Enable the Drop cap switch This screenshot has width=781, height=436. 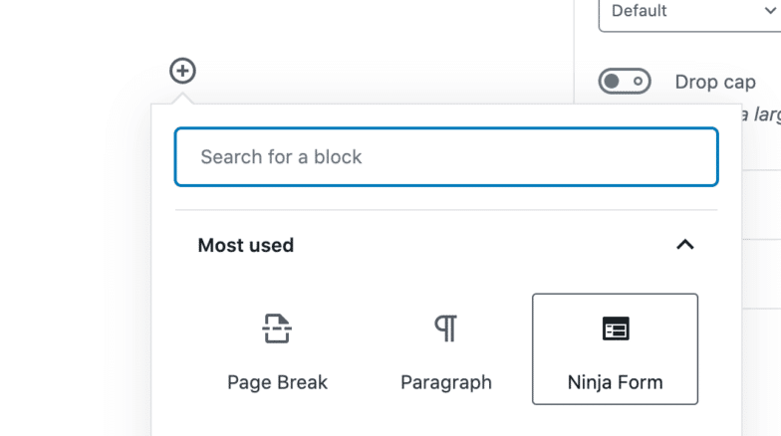coord(625,82)
